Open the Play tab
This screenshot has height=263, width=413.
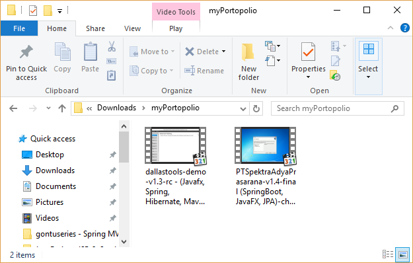pos(176,28)
